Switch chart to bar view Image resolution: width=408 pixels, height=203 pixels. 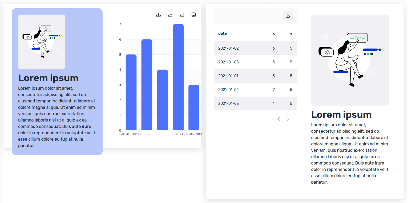pyautogui.click(x=182, y=15)
